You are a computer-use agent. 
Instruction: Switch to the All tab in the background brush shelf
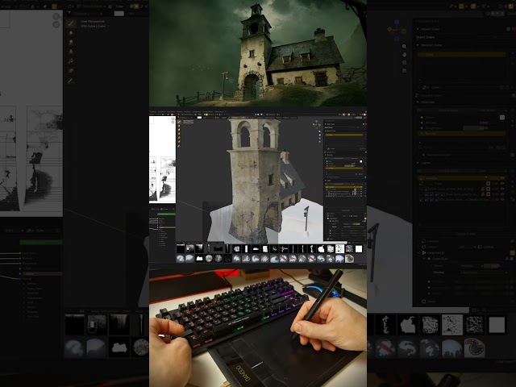(82, 311)
